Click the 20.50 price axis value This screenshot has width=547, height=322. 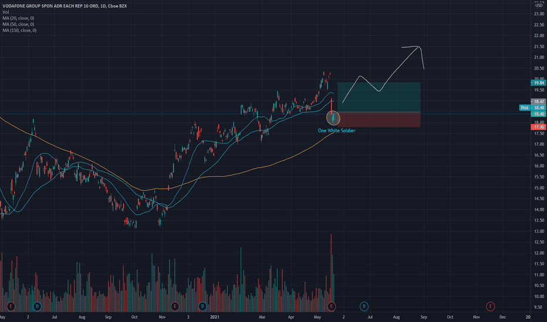(x=539, y=68)
